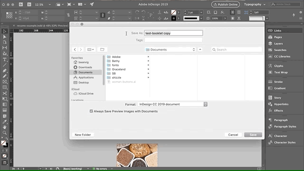
Task: Click the Search field in save dialog
Action: 237,50
